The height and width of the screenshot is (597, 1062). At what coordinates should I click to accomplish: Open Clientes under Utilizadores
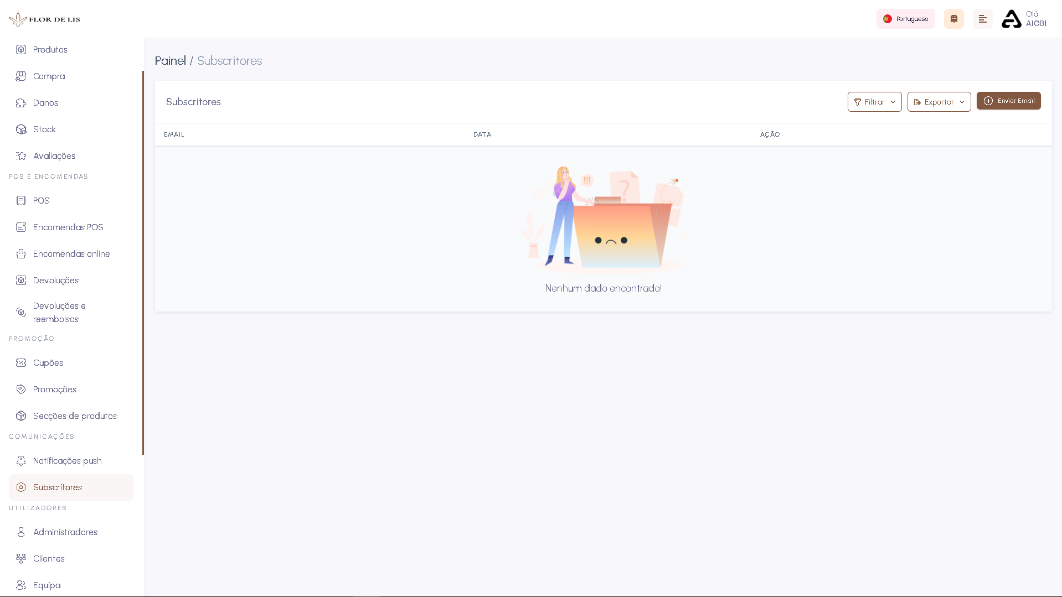(x=48, y=558)
